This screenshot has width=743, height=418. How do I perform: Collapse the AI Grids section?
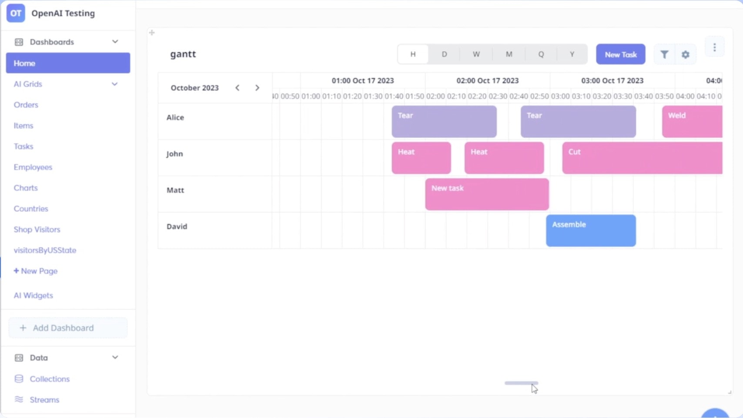pos(115,84)
